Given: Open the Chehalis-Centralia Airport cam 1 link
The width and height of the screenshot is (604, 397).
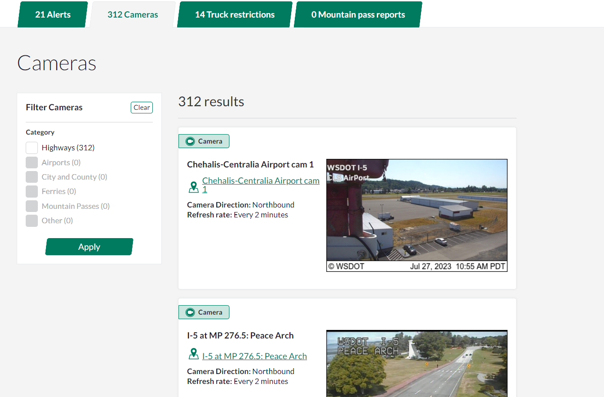Looking at the screenshot, I should 261,181.
